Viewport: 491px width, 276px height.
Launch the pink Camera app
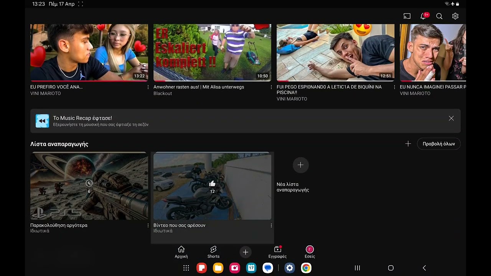pyautogui.click(x=234, y=268)
